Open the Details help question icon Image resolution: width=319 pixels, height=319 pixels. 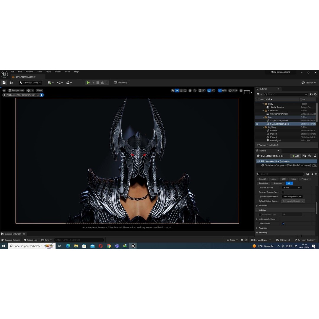tap(310, 156)
